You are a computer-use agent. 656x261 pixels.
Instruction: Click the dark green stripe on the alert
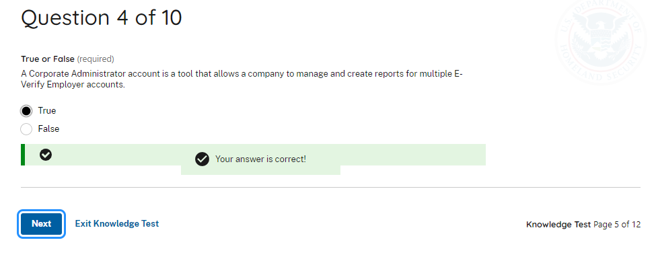coord(23,155)
